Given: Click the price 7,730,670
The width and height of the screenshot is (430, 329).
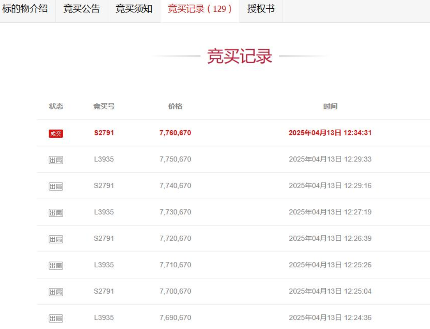Looking at the screenshot, I should point(175,212).
